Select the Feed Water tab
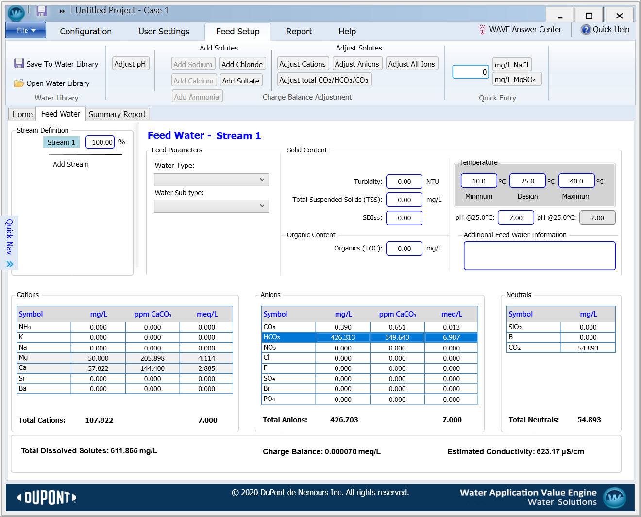This screenshot has width=641, height=517. point(61,114)
